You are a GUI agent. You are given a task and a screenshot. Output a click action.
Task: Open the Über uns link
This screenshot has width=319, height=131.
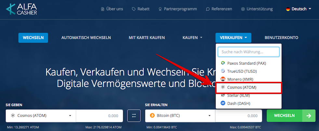(112, 9)
